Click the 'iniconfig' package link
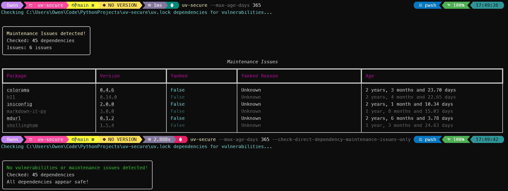 coord(19,104)
